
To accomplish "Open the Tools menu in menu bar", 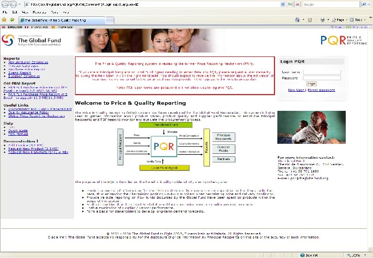I will pos(54,12).
